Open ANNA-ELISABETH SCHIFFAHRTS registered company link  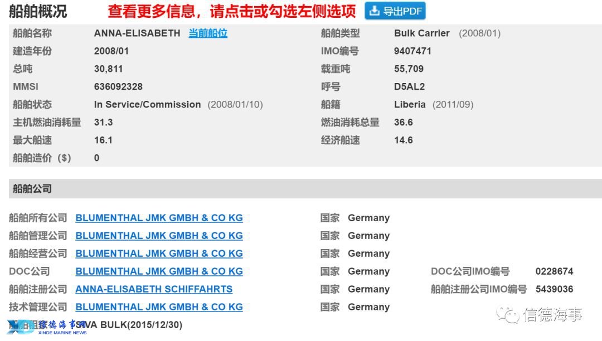click(154, 289)
